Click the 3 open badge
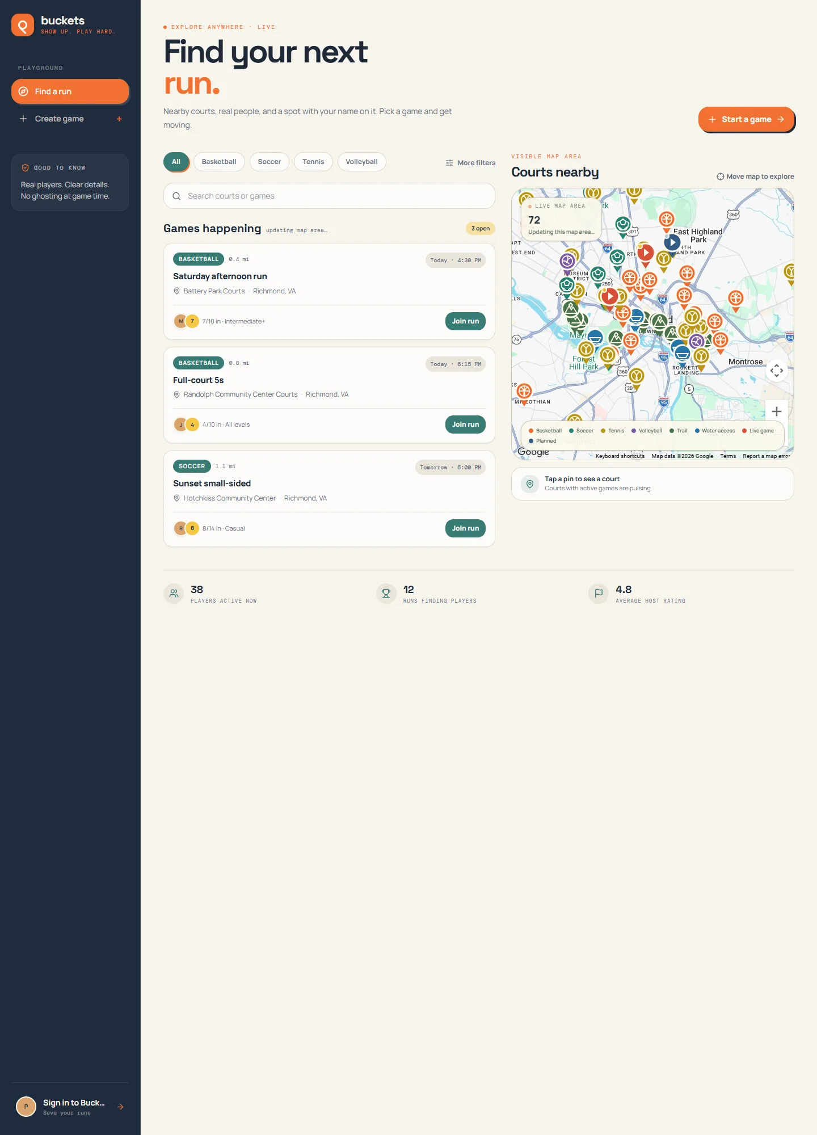Viewport: 817px width, 1135px height. tap(481, 229)
